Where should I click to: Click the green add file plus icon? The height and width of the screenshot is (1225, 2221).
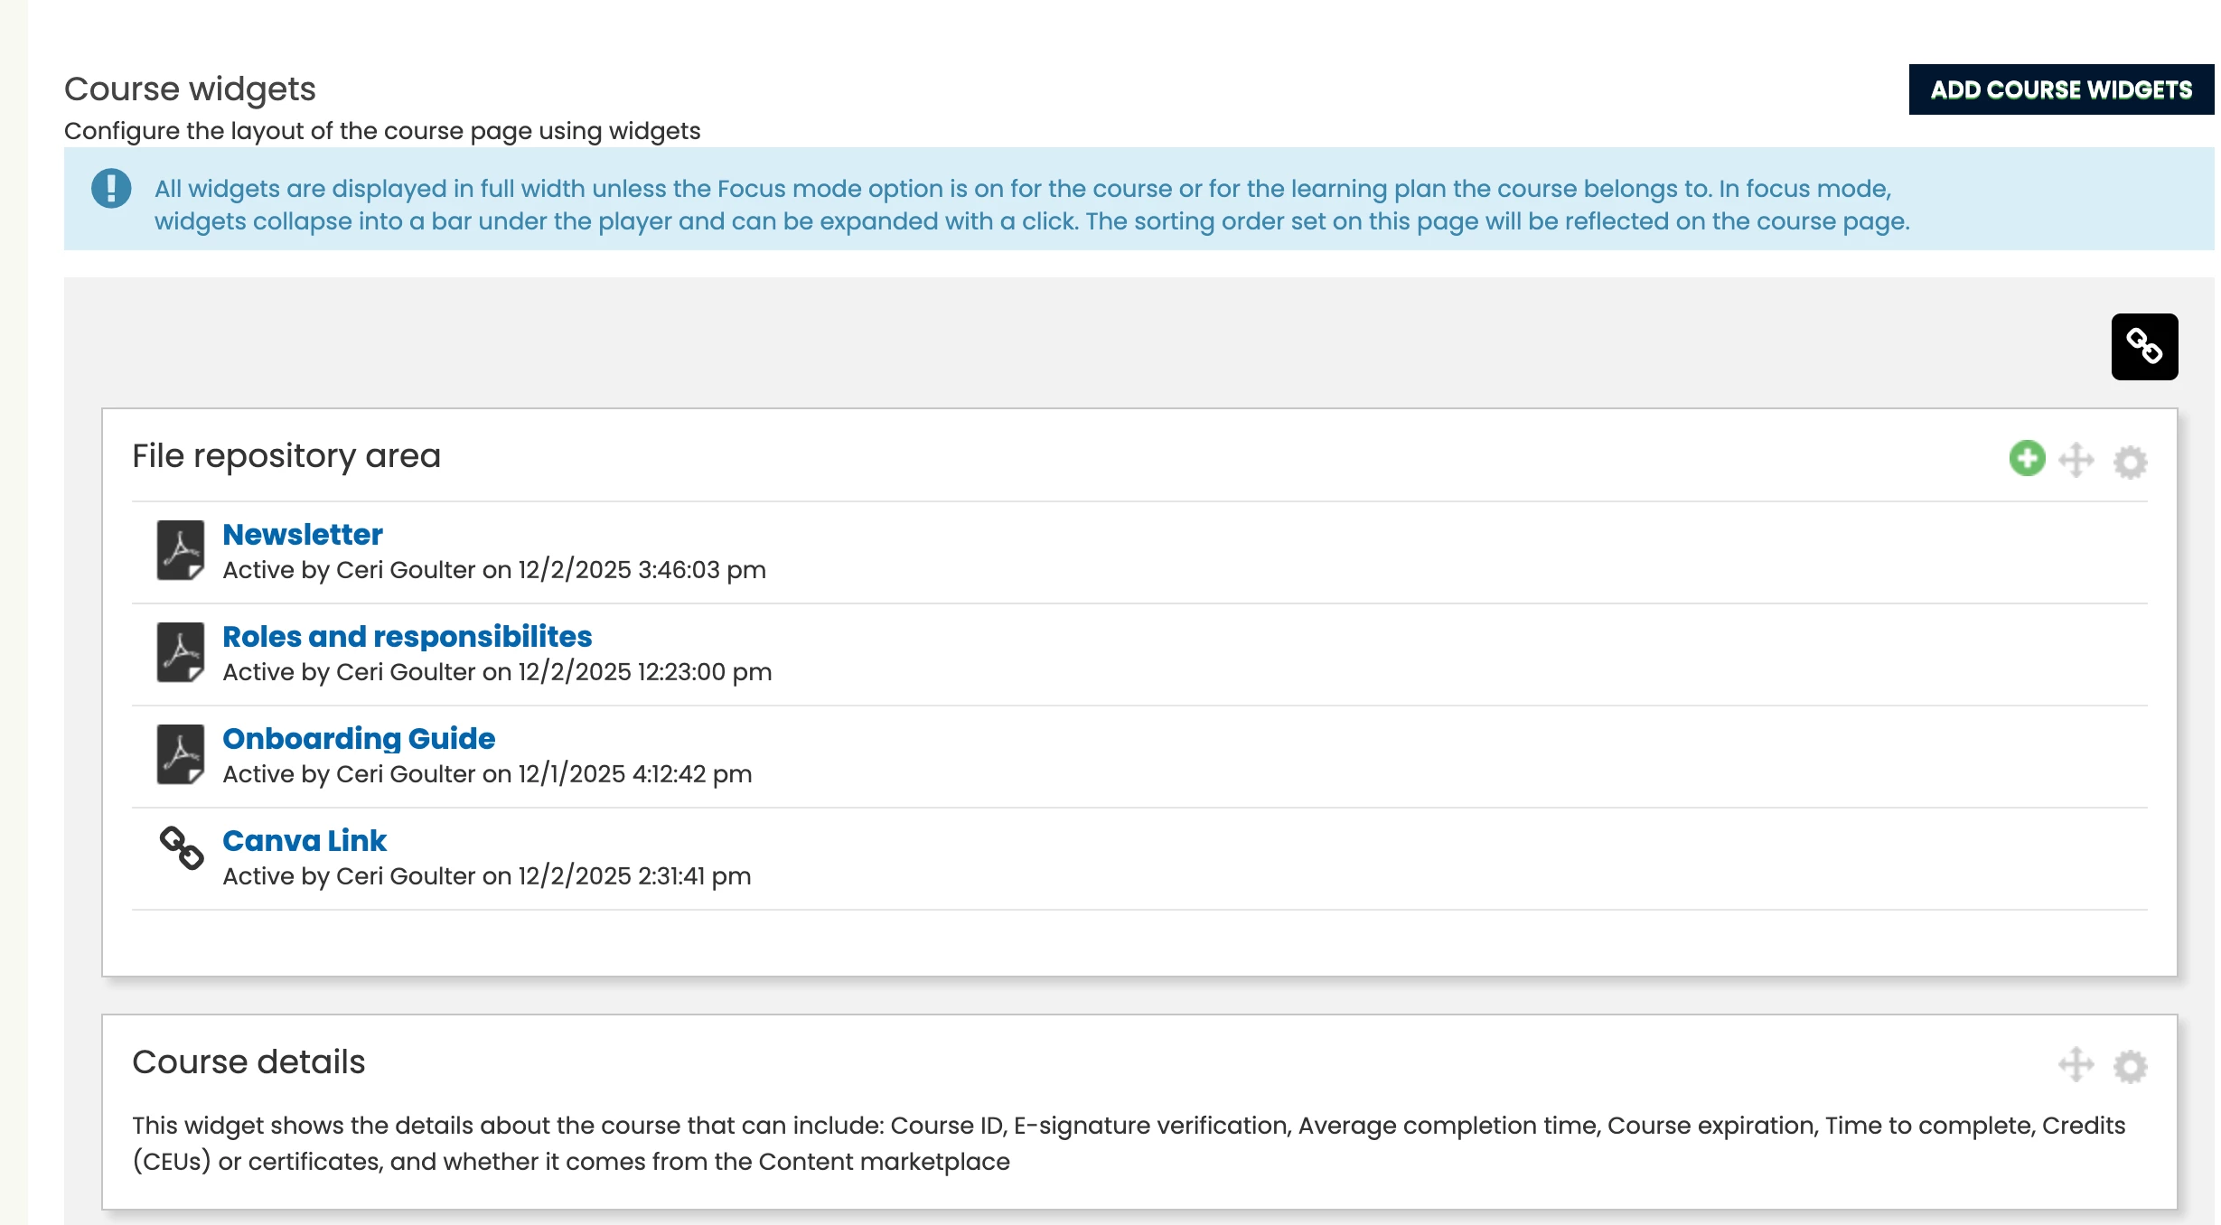click(2027, 458)
